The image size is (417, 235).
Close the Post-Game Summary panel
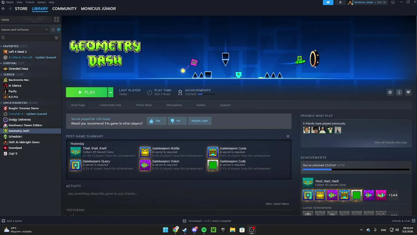(288, 136)
